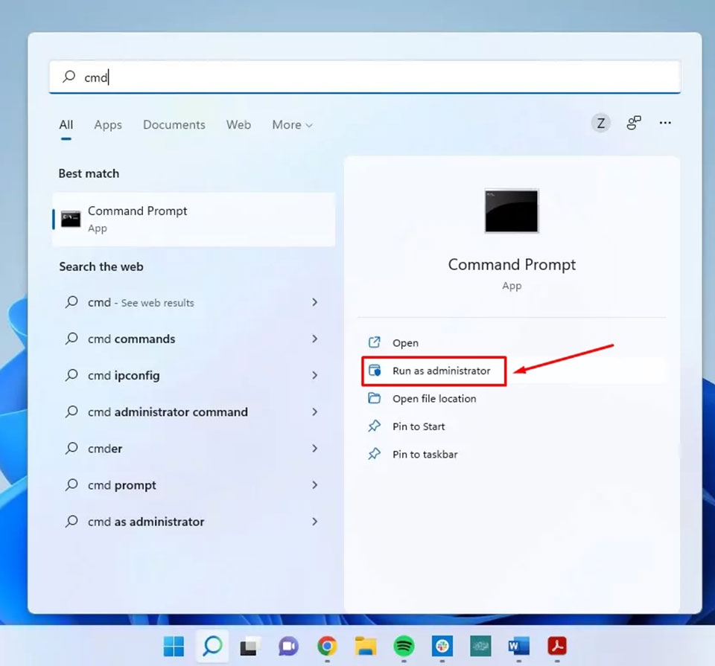This screenshot has width=715, height=666.
Task: Select Command Prompt best match result
Action: pyautogui.click(x=194, y=219)
